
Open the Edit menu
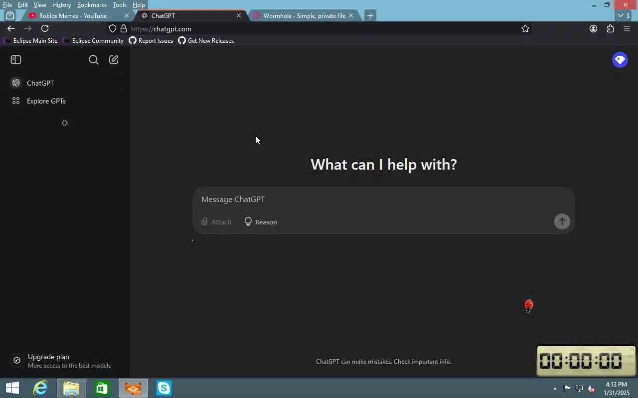(23, 5)
